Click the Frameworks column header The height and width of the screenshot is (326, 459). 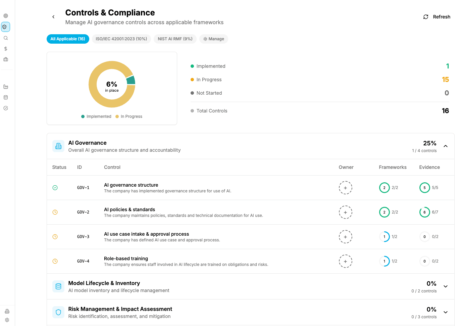393,167
